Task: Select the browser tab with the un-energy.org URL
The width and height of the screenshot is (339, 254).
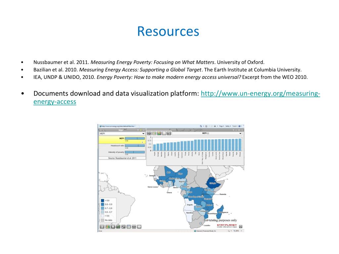Action: point(119,126)
